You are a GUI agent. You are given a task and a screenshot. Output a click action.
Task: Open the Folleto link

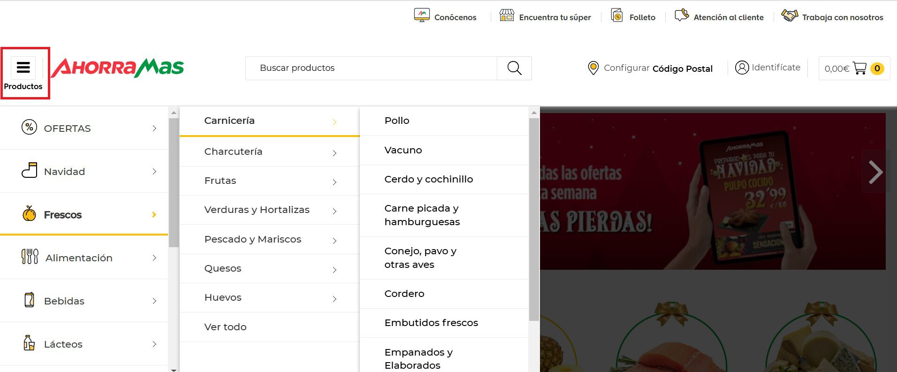point(642,17)
